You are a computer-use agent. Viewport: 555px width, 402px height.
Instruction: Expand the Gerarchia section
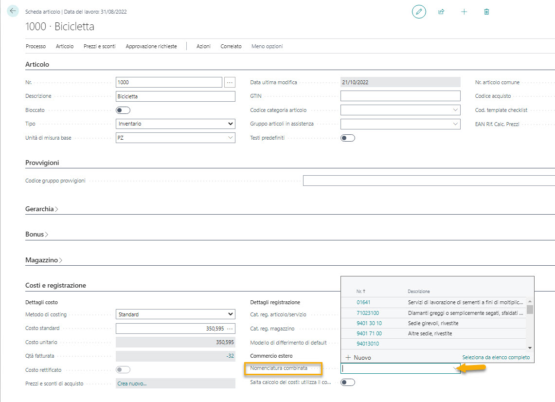(42, 209)
